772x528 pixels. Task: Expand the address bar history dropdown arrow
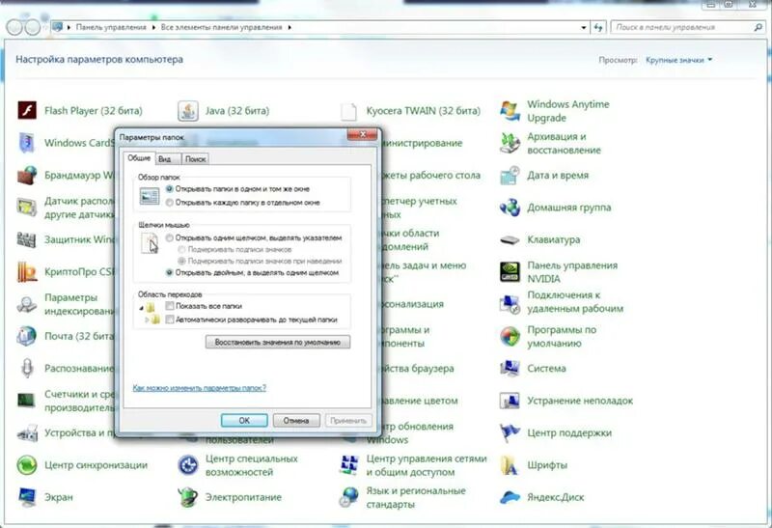click(x=584, y=28)
